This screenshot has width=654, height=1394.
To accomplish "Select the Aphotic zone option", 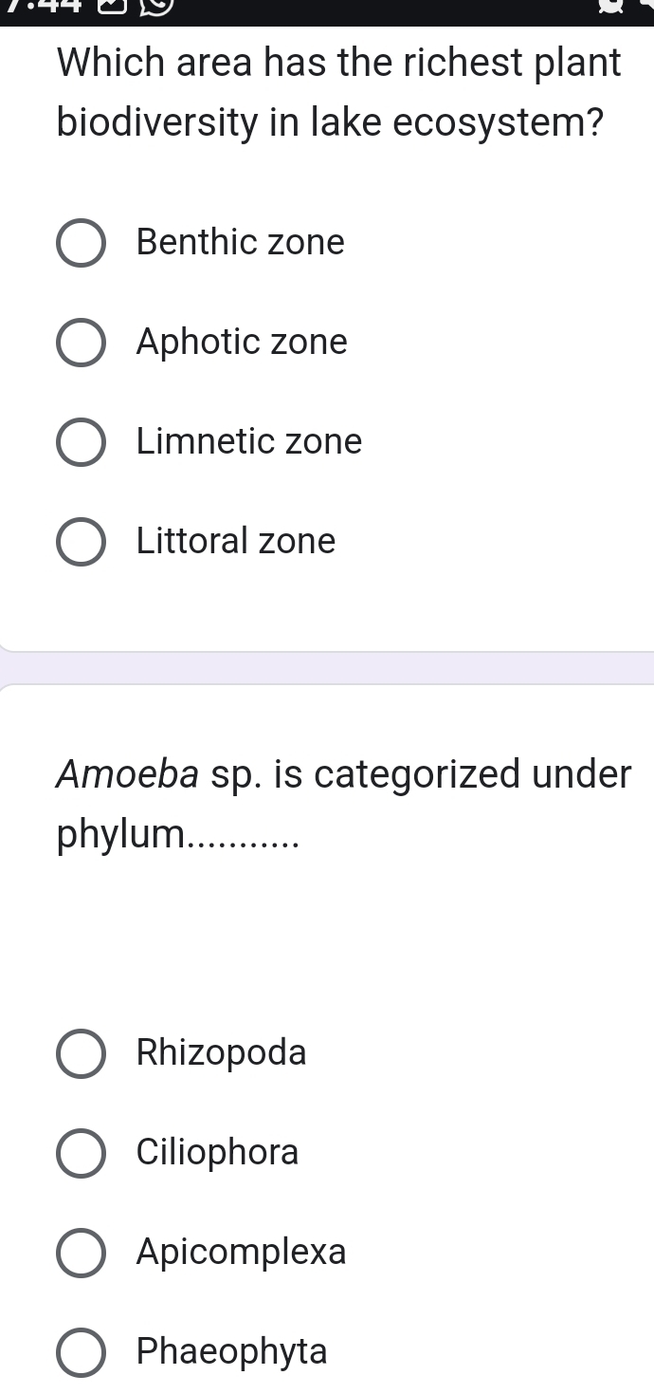I will [x=81, y=343].
